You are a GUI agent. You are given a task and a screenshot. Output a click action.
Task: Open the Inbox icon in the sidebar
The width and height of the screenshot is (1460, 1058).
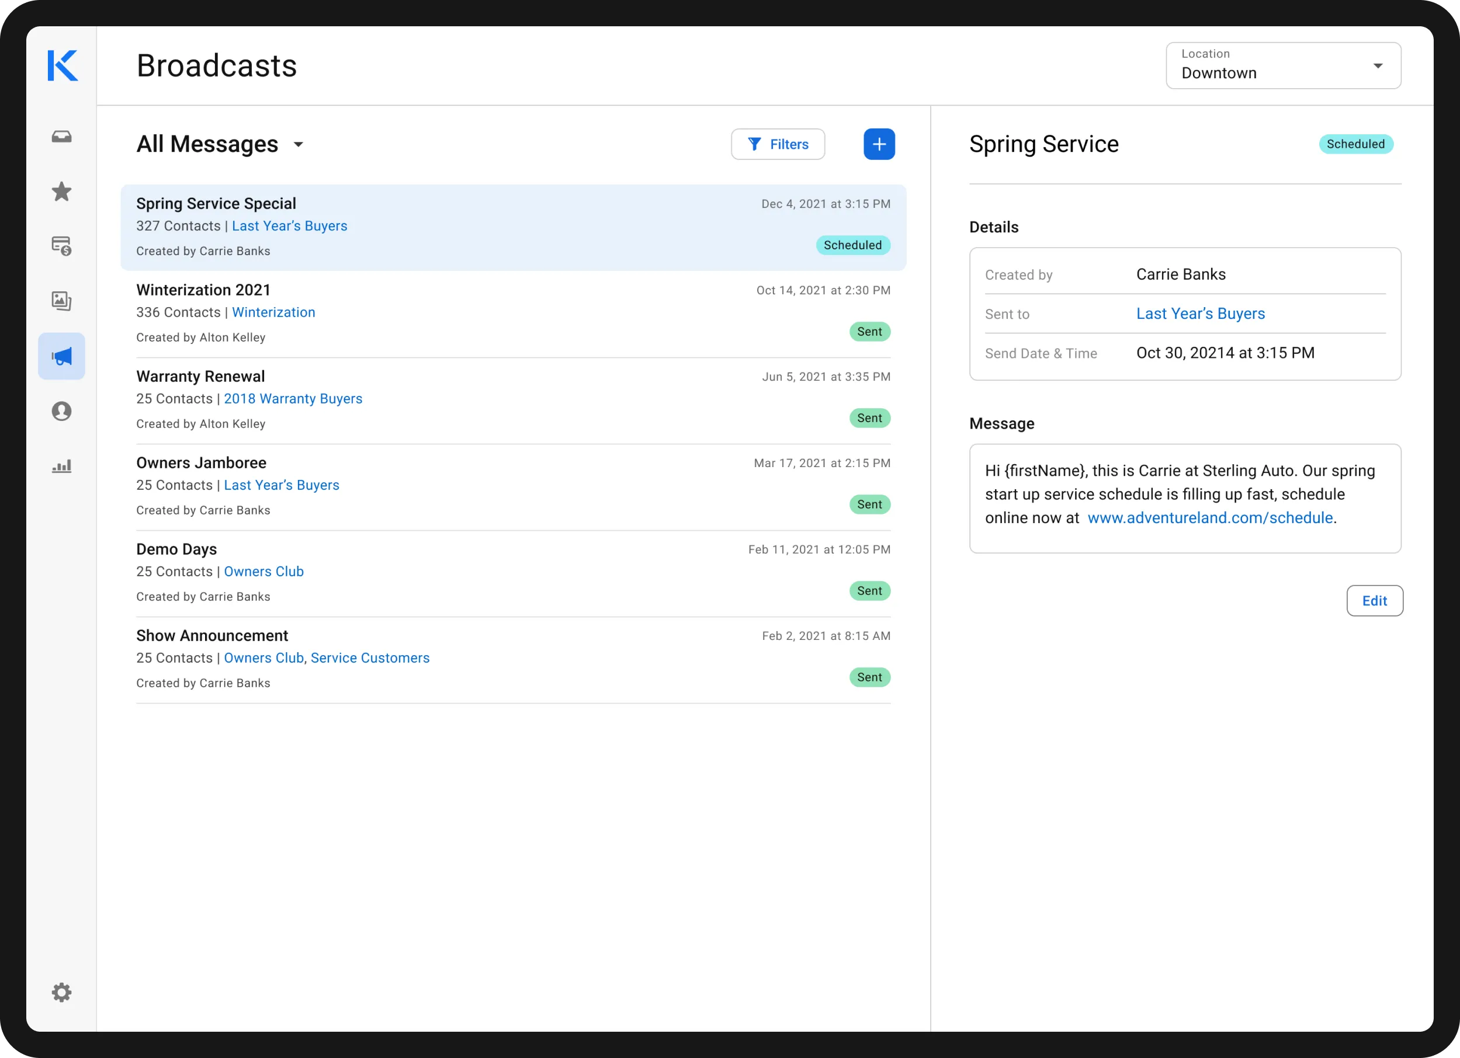pyautogui.click(x=62, y=137)
